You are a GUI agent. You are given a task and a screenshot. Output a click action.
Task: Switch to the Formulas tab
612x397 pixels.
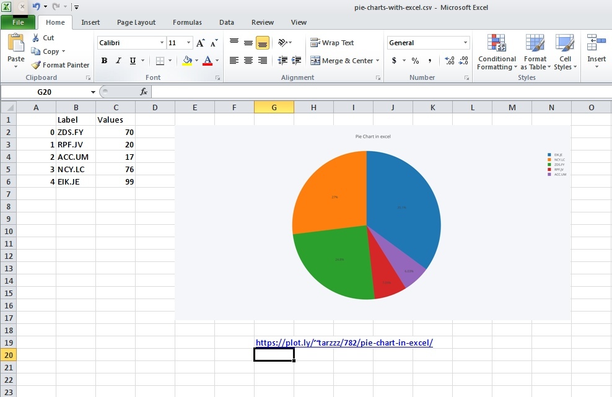[187, 22]
